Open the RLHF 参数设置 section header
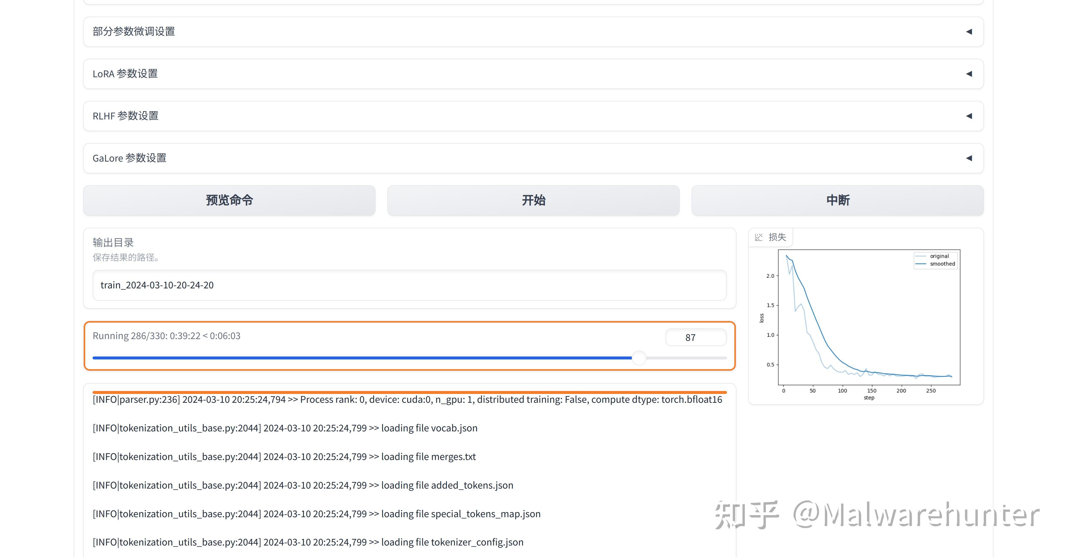 tap(533, 116)
